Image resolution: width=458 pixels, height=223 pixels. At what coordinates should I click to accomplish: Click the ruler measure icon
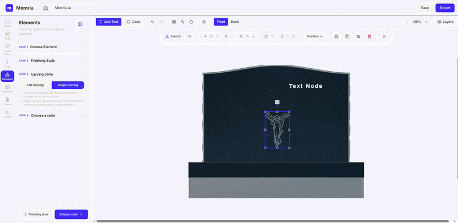pos(183,22)
